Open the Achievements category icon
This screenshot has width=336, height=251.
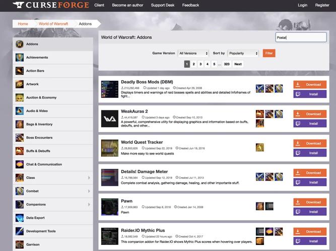(x=20, y=57)
